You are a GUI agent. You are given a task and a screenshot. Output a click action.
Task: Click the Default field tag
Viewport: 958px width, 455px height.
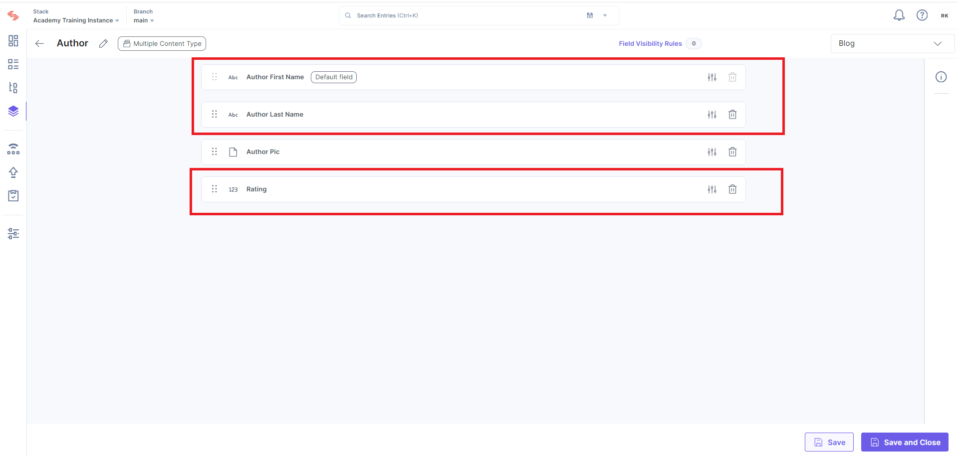click(x=334, y=77)
